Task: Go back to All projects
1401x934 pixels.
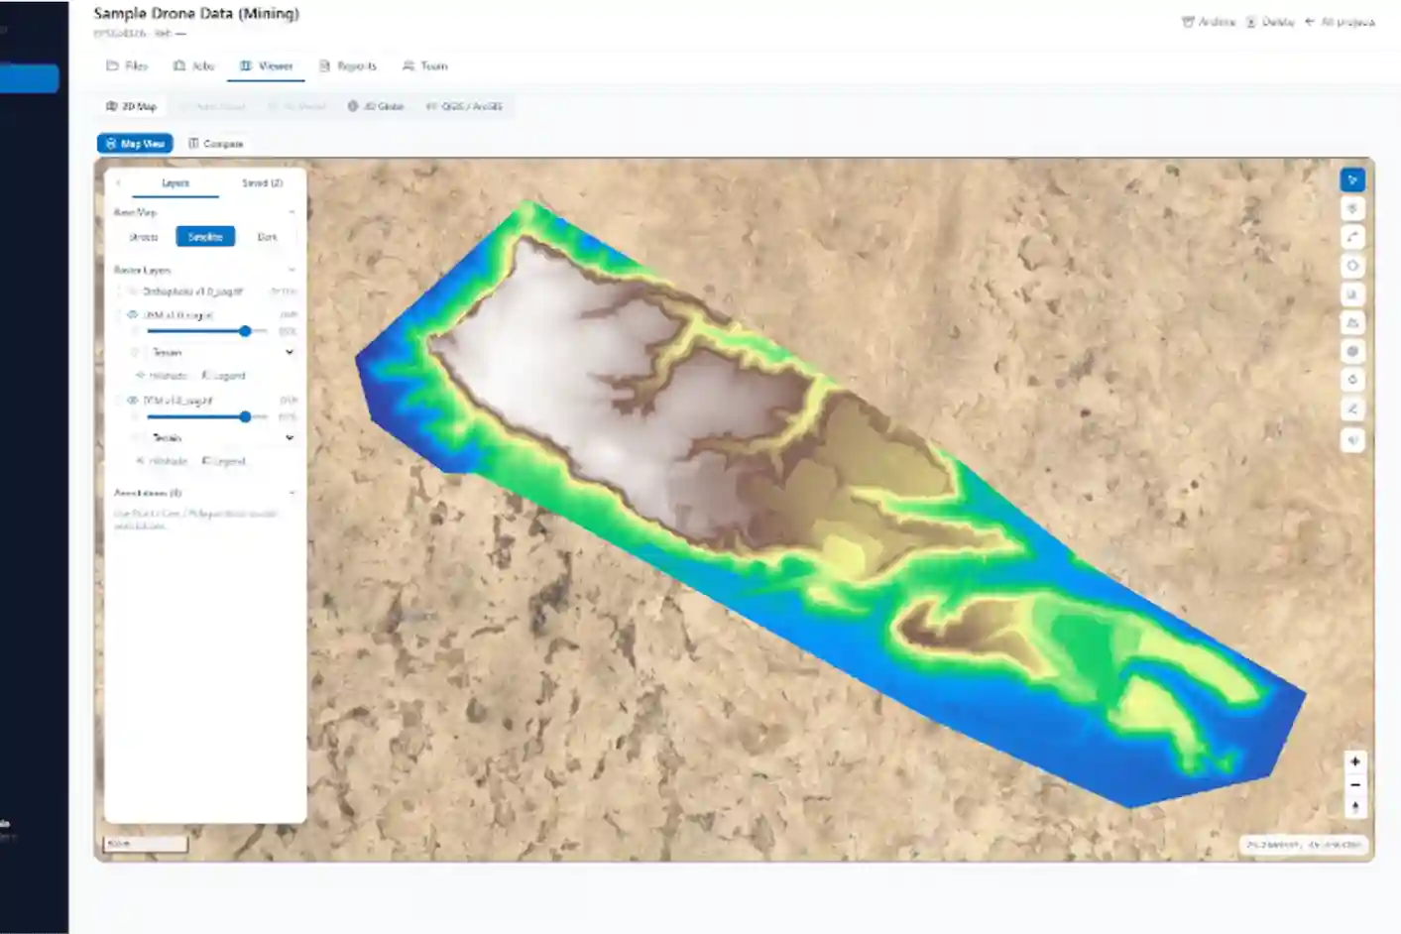Action: (1340, 22)
